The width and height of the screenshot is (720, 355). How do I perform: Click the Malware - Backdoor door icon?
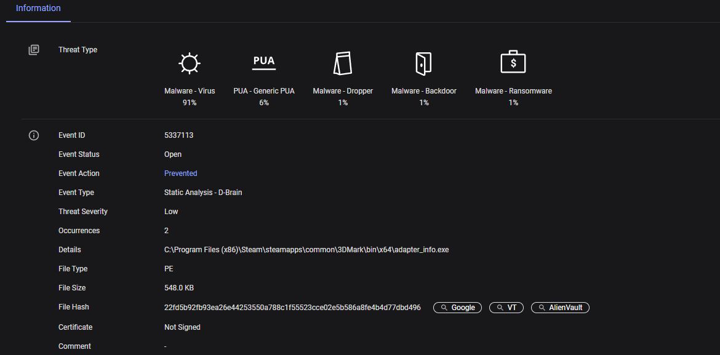(423, 63)
